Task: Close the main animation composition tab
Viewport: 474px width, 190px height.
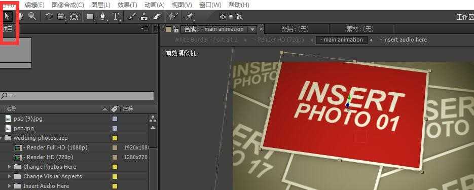Action: pyautogui.click(x=261, y=29)
